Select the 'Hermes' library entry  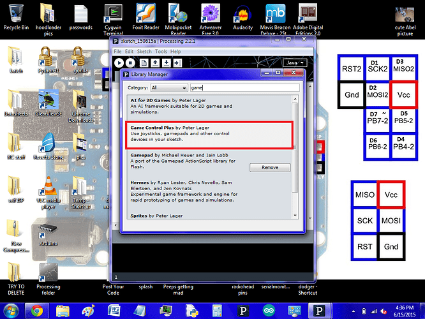tap(209, 193)
